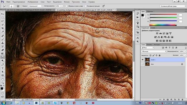187x105 pixels.
Task: Hide layer 'Слой 1' with eye icon
Action: tap(143, 60)
